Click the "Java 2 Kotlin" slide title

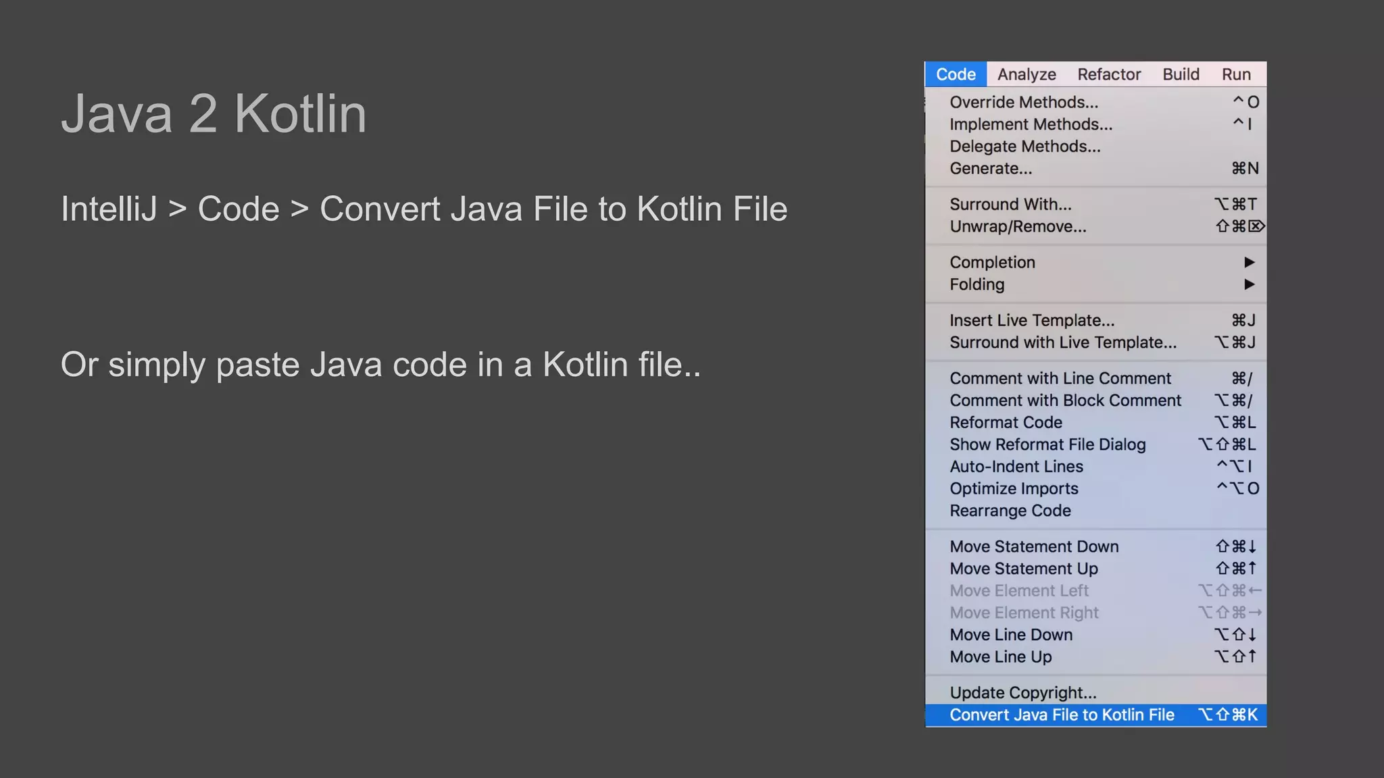coord(214,113)
